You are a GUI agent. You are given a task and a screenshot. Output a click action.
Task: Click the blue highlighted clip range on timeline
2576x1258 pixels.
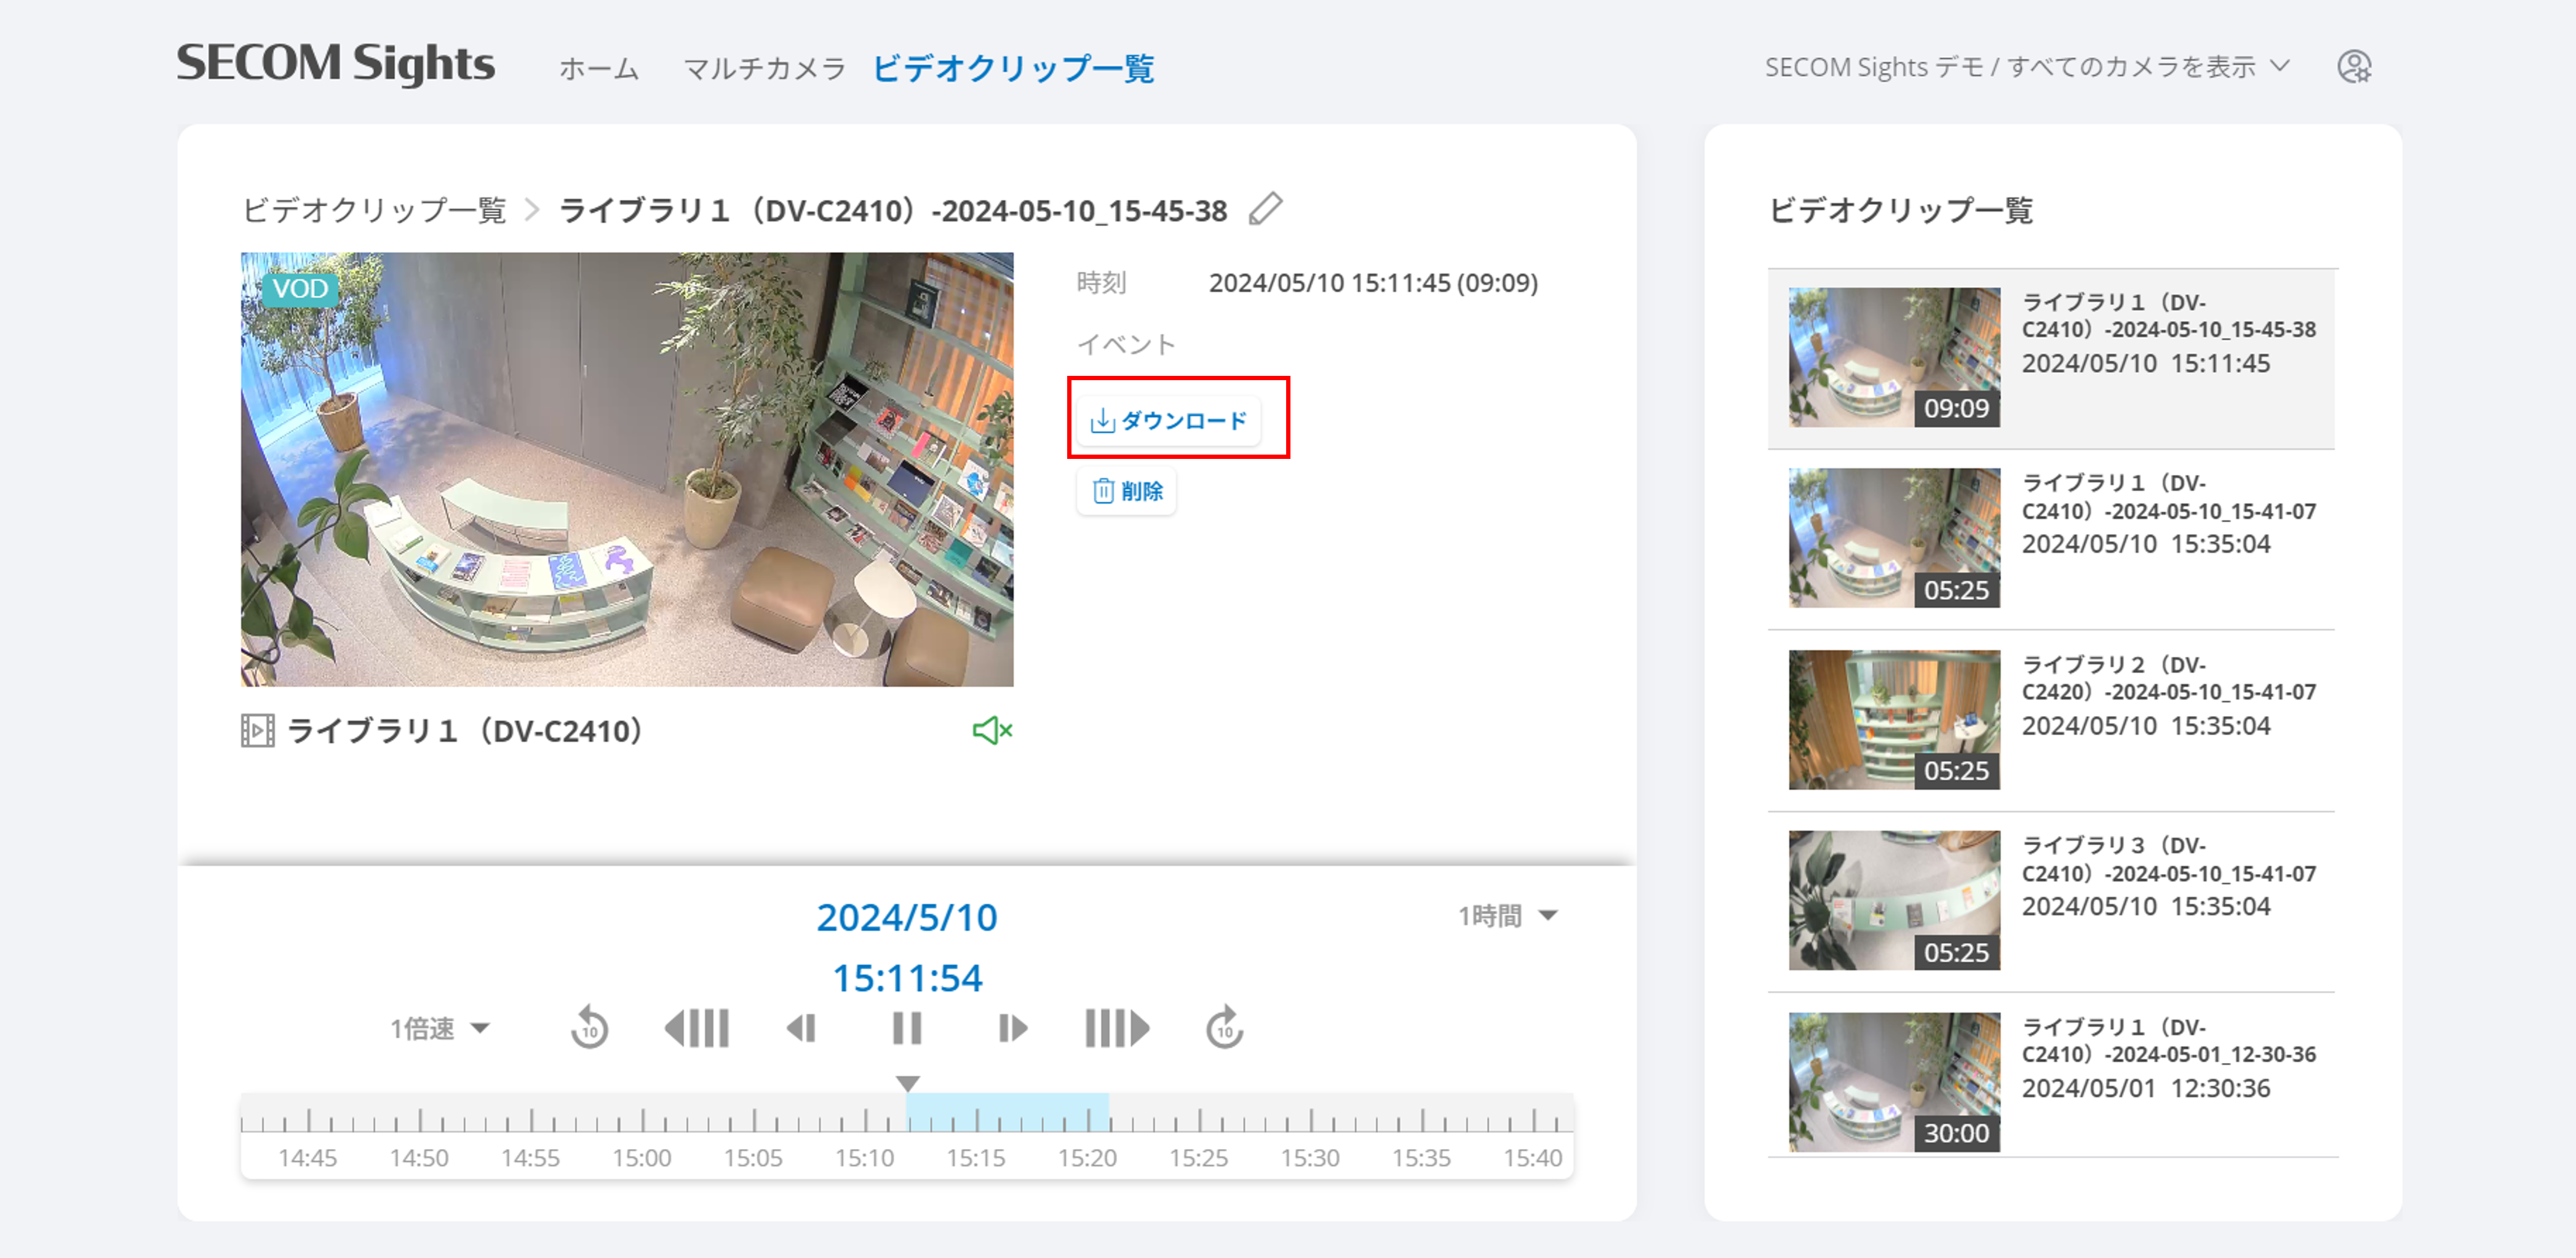[x=1007, y=1112]
